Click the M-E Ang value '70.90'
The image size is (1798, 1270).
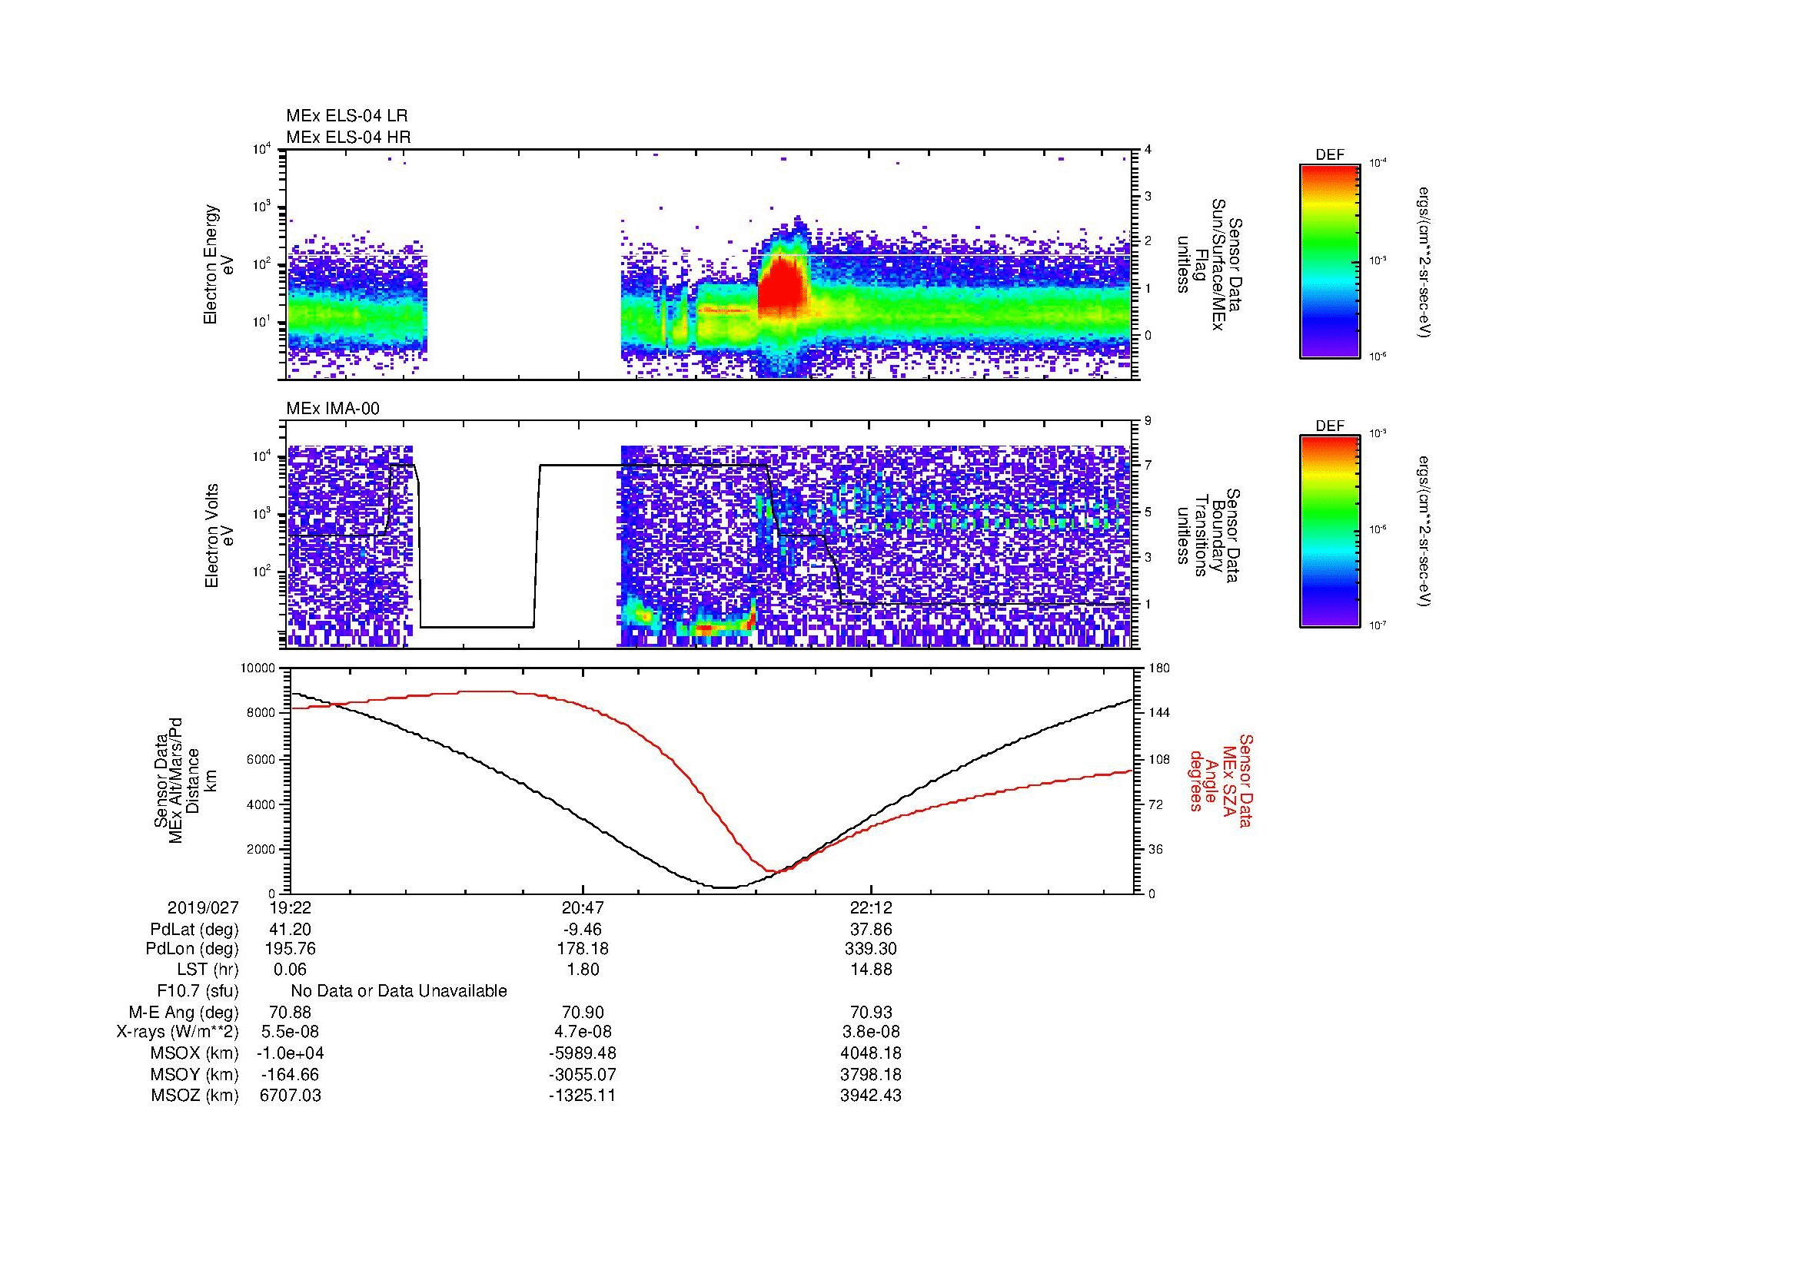click(583, 1012)
